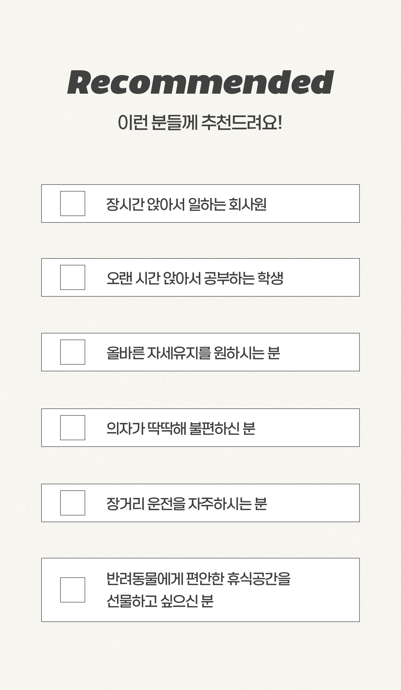
Task: Click the 올바른 자세유지를 원하시는 분 text
Action: [193, 353]
